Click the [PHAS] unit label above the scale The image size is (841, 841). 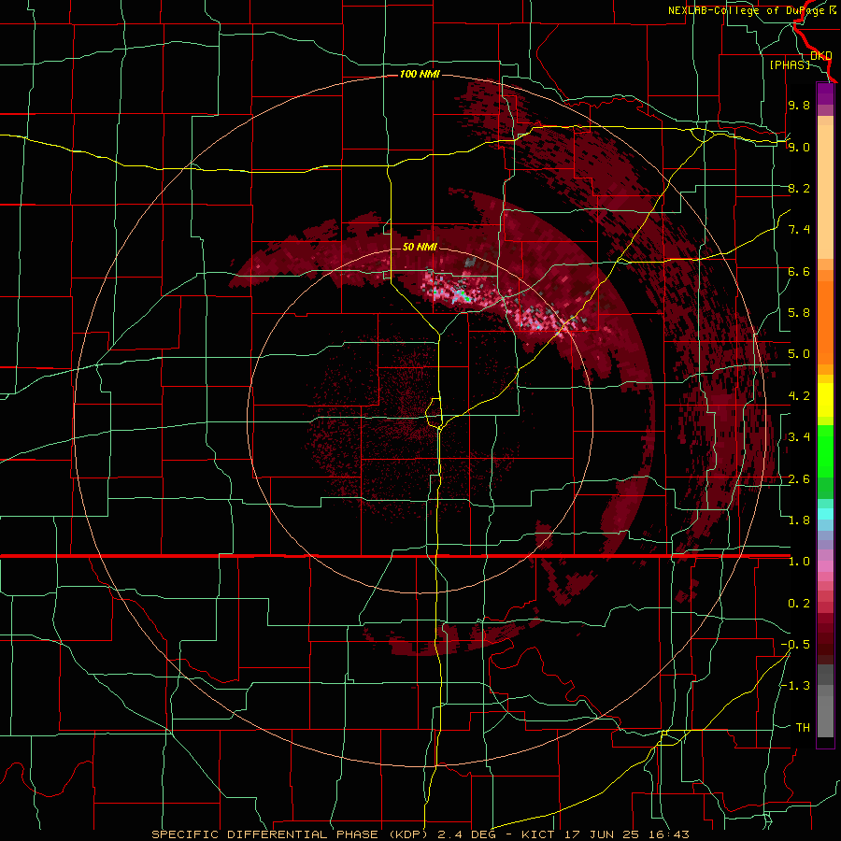(x=790, y=64)
